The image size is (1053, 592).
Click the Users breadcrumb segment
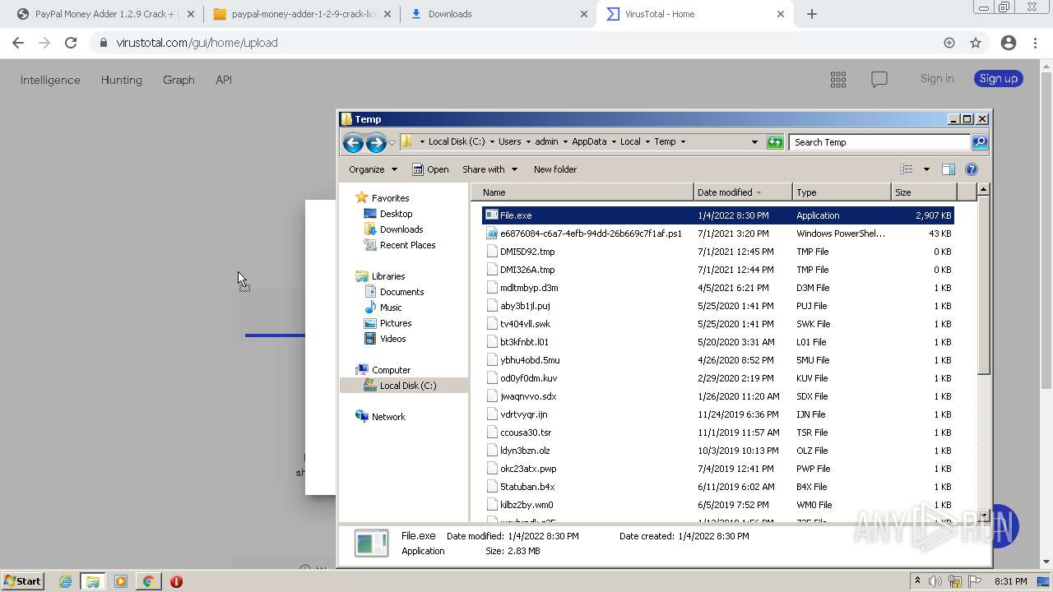pyautogui.click(x=509, y=141)
